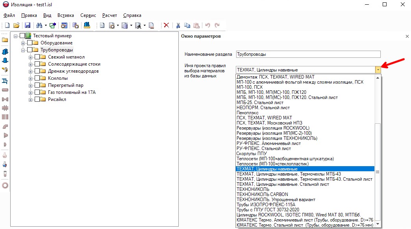This screenshot has width=411, height=229.
Task: Click the red X delete icon in toolbar
Action: pyautogui.click(x=166, y=26)
